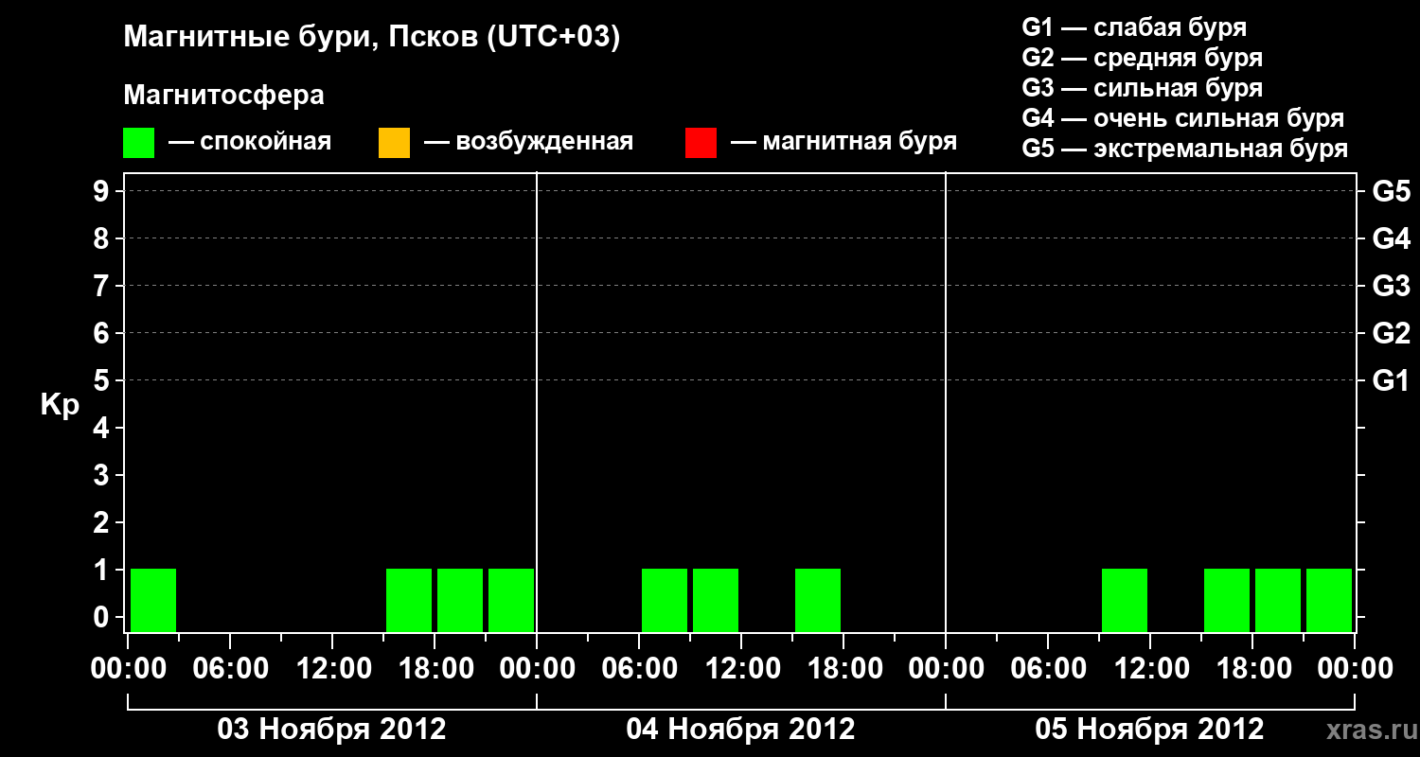
Task: Click the 'Kp' axis title
Action: point(60,405)
